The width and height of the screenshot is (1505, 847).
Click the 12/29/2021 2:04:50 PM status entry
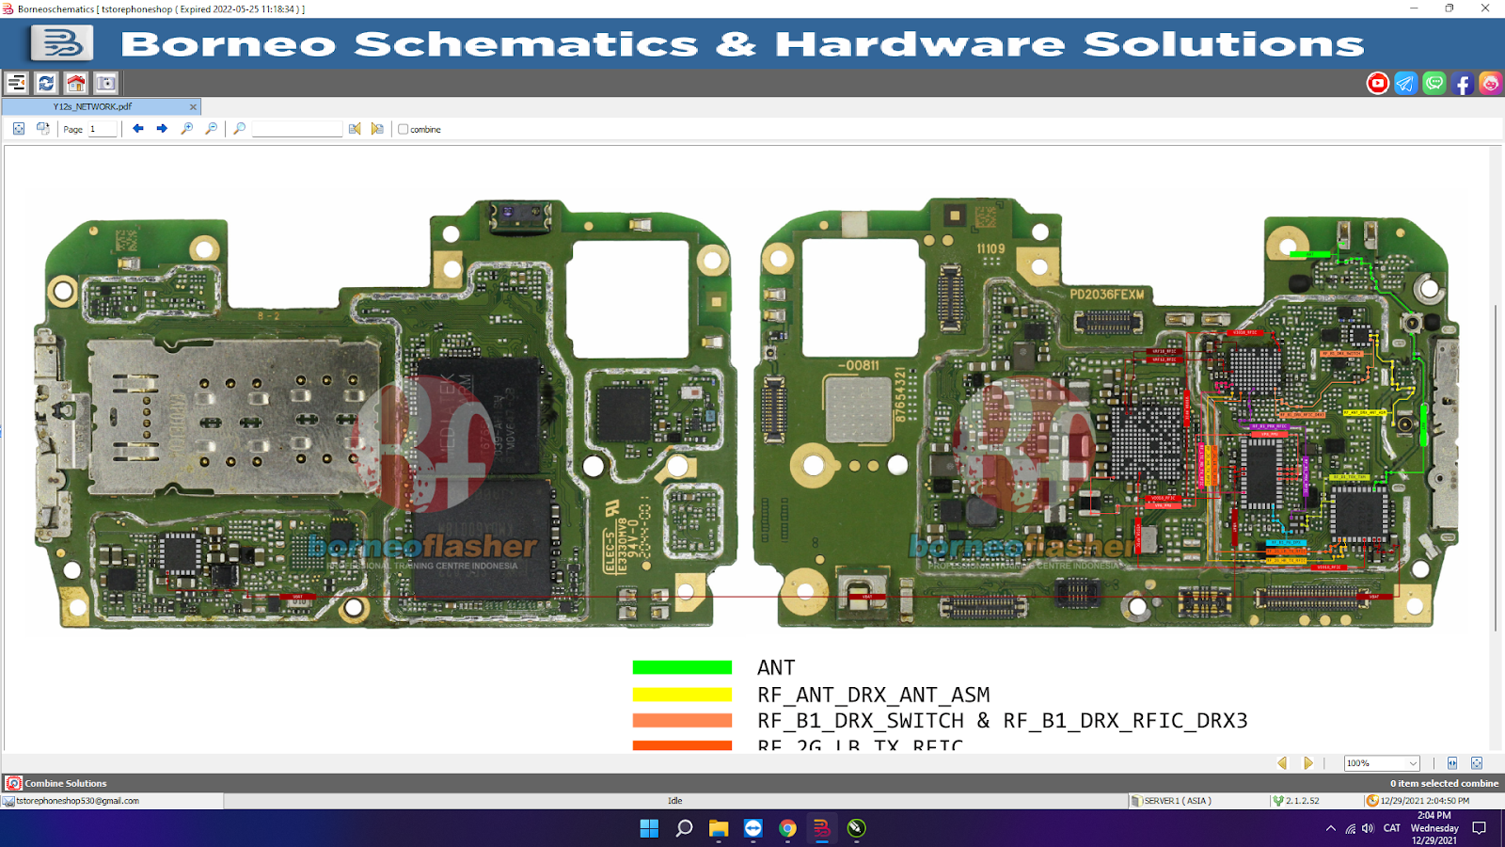pos(1424,801)
